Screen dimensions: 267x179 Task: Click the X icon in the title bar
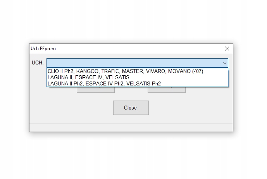click(x=227, y=49)
